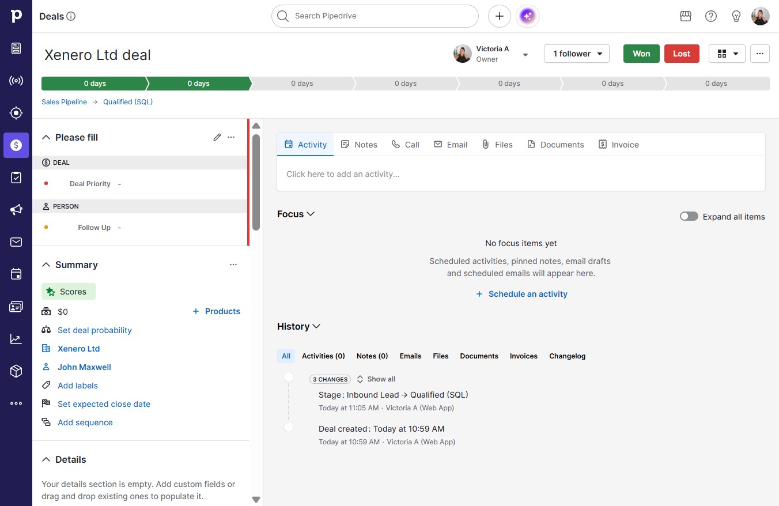Collapse the Summary section
This screenshot has height=506, width=779.
click(x=47, y=265)
